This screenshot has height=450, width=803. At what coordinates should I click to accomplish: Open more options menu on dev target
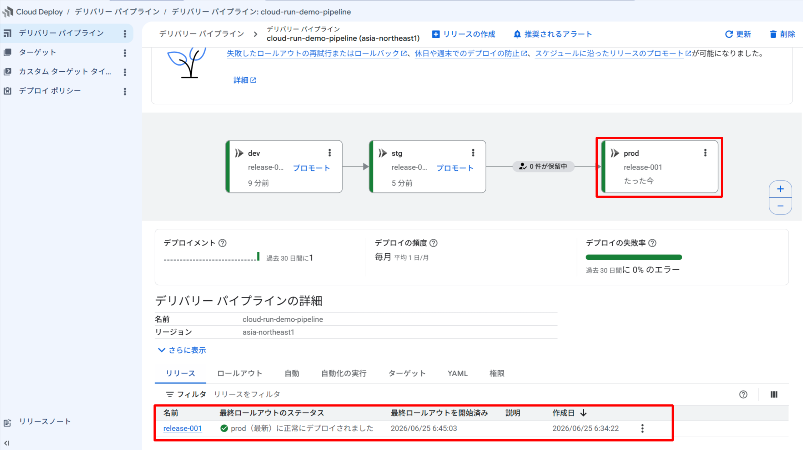click(330, 153)
